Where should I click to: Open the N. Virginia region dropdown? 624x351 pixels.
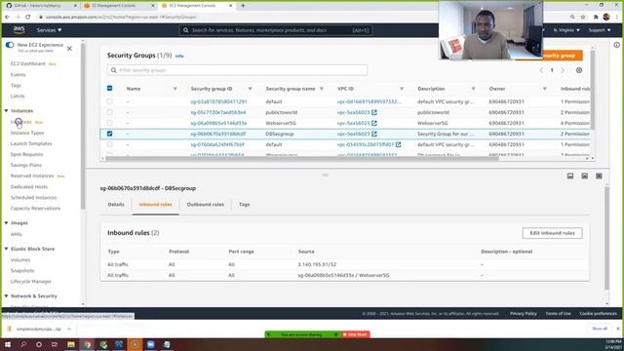click(566, 30)
